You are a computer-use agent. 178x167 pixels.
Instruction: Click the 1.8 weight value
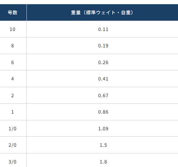coord(103,162)
